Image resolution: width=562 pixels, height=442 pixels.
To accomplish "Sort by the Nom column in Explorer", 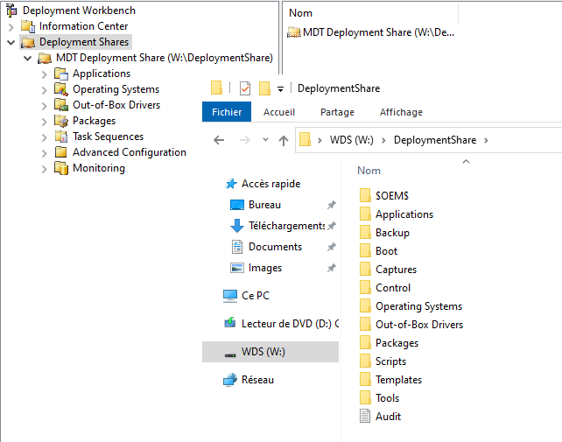I will (369, 171).
